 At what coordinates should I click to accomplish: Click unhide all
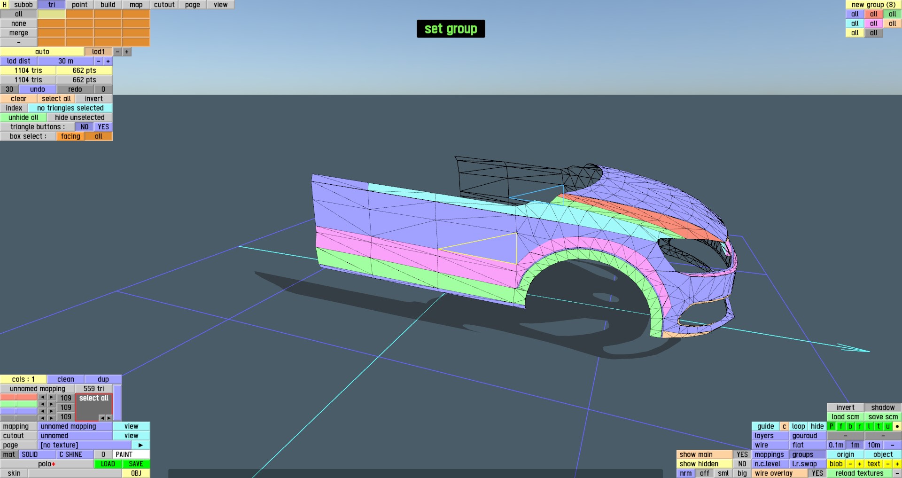(23, 118)
